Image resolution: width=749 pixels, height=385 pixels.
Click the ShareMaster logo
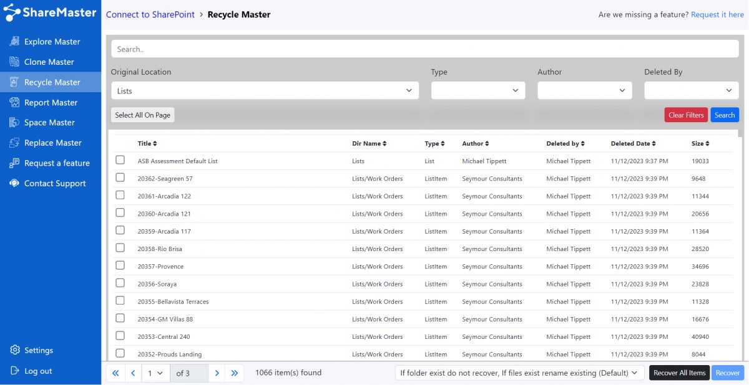pos(50,12)
